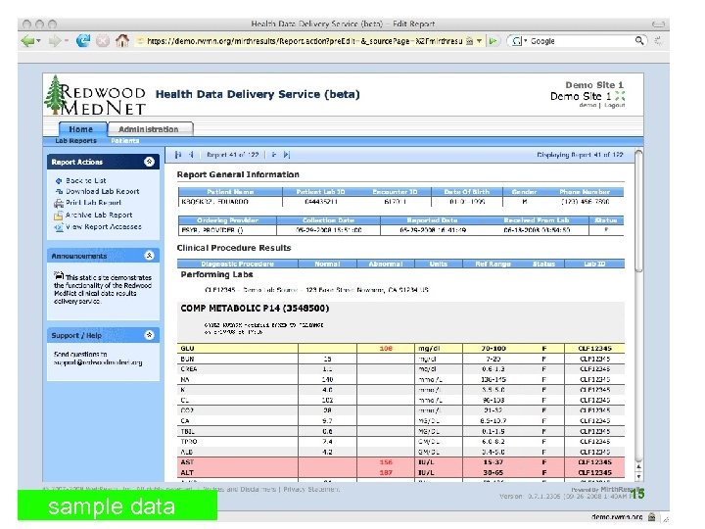Screen dimensions: 705x529
Task: Click the Google search field
Action: [x=581, y=41]
